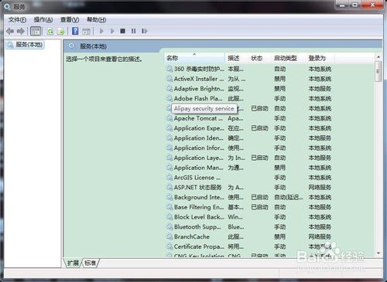Click the Pause service icon
Image resolution: width=387 pixels, height=282 pixels.
pyautogui.click(x=133, y=31)
